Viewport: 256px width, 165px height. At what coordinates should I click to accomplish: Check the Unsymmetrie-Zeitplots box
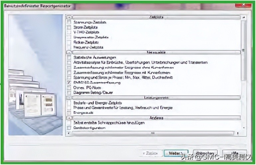[x=69, y=37]
